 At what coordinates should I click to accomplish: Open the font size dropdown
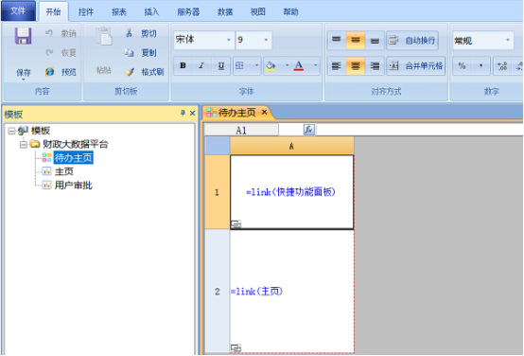coord(266,40)
